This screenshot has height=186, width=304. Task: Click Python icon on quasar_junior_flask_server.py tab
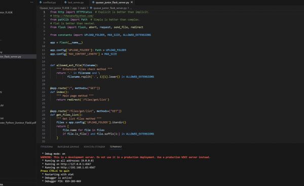pyautogui.click(x=93, y=3)
